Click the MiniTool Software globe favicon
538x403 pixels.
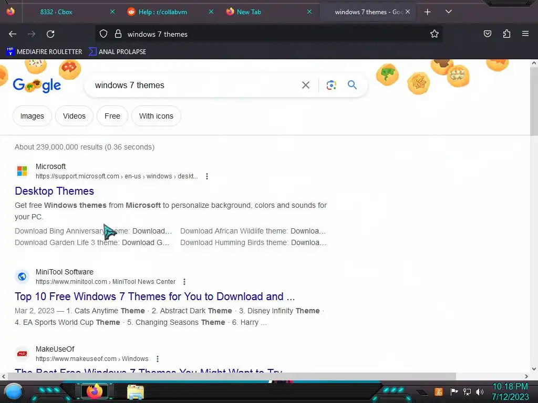[x=22, y=277]
